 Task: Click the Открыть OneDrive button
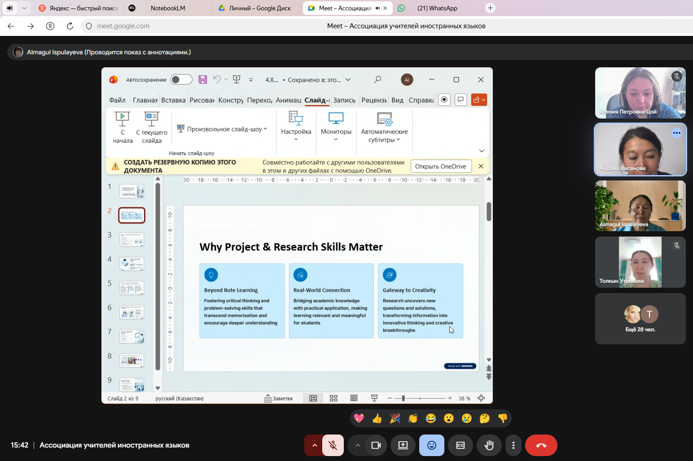coord(440,166)
